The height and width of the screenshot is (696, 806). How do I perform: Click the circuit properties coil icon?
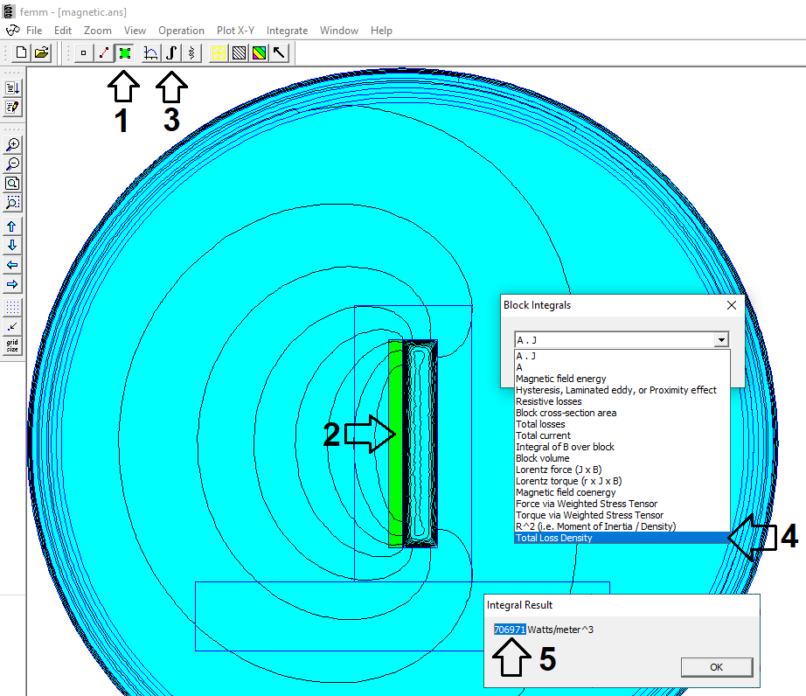click(x=191, y=53)
